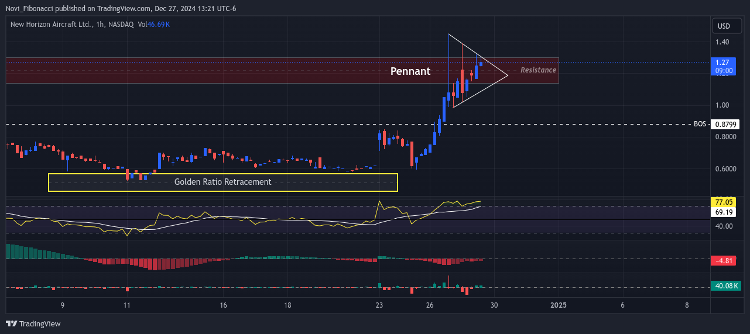Click the date label 9 on time axis
750x334 pixels.
(62, 305)
